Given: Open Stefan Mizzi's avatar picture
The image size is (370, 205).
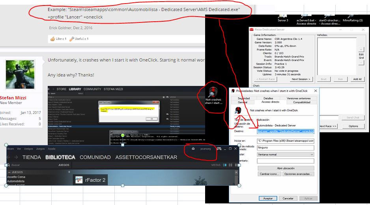Looking at the screenshot, I should click(x=20, y=74).
